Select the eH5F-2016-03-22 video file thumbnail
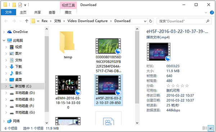216x132 pixels. (x=108, y=85)
